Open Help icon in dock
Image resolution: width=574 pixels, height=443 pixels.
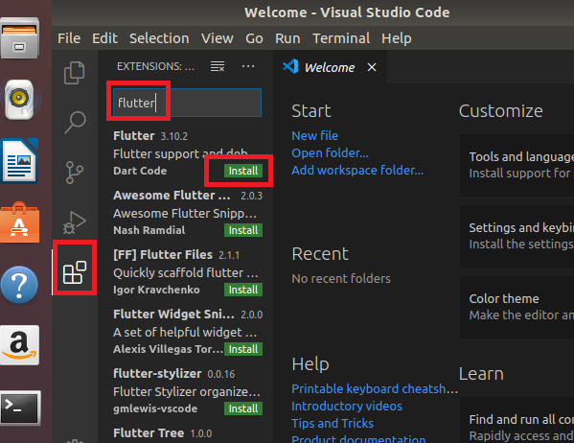coord(19,285)
